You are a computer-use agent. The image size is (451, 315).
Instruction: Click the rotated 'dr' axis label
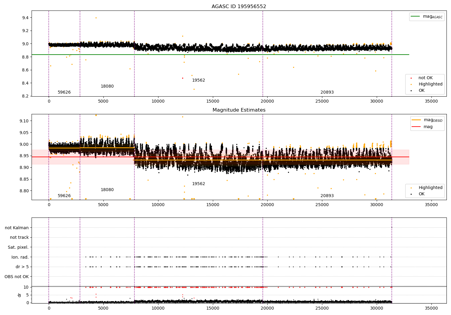click(x=20, y=295)
